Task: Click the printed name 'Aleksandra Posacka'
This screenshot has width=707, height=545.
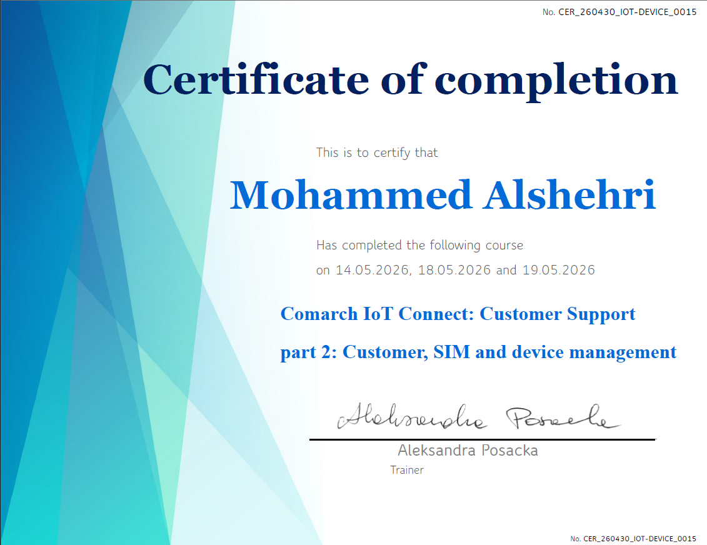Action: point(468,451)
